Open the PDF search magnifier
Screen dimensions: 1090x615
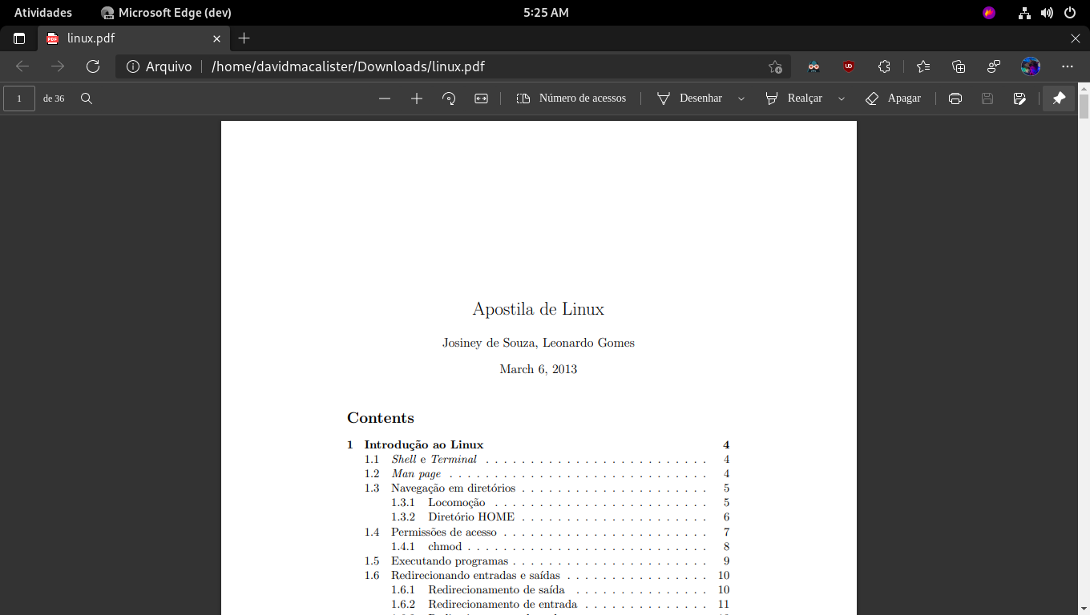[87, 98]
